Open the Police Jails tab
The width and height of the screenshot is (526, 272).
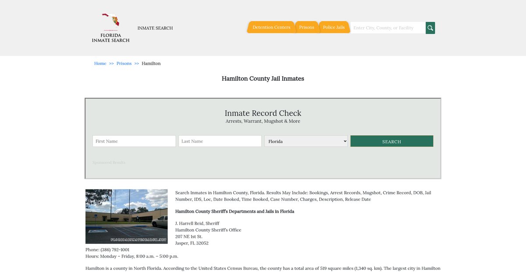[334, 27]
